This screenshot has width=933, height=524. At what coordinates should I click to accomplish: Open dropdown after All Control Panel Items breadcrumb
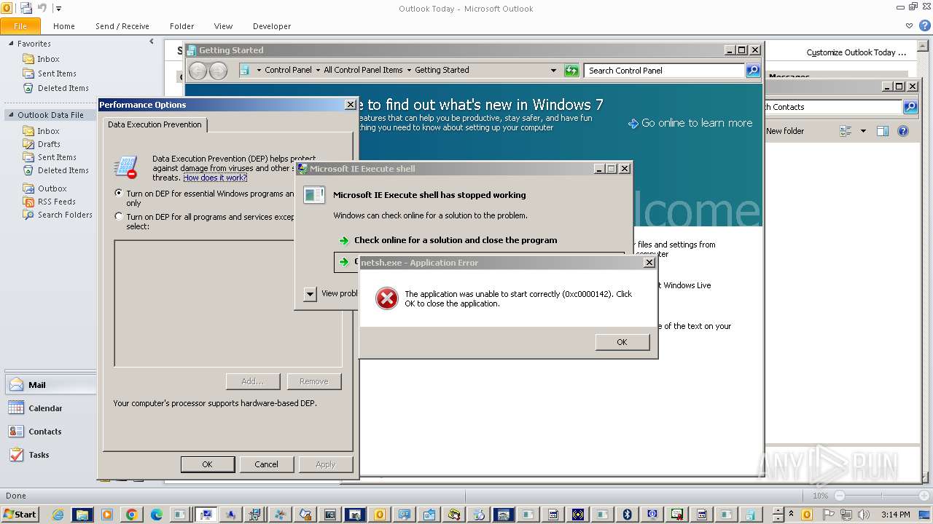409,71
